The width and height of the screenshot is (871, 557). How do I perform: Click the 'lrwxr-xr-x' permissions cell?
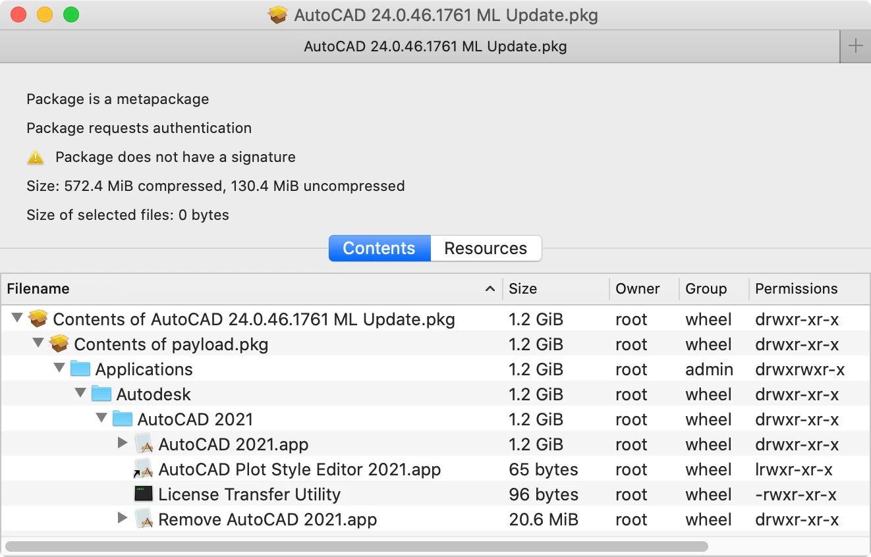794,469
